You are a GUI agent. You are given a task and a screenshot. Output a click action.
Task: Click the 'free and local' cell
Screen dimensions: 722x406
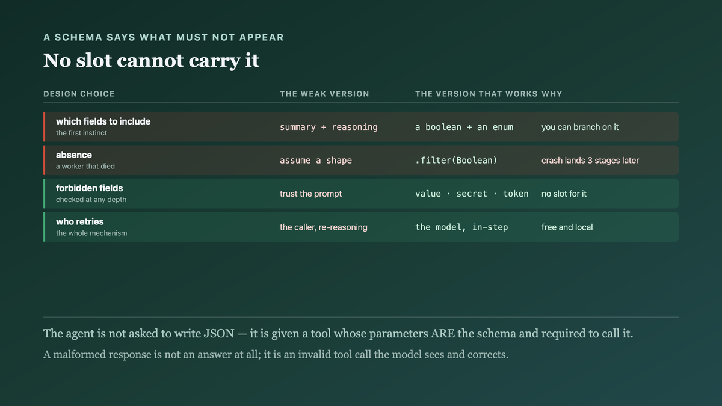(x=567, y=227)
